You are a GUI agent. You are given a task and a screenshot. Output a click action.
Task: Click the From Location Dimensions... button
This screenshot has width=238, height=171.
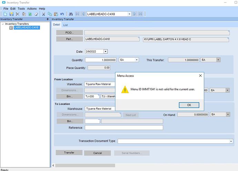70,90
